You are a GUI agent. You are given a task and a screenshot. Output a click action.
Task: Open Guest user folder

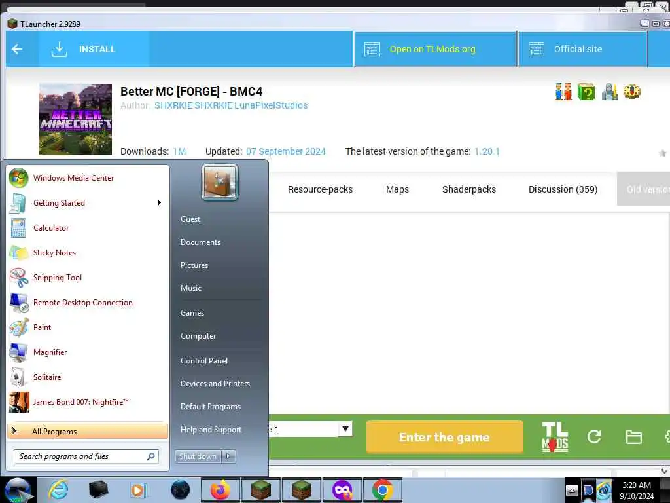tap(190, 219)
